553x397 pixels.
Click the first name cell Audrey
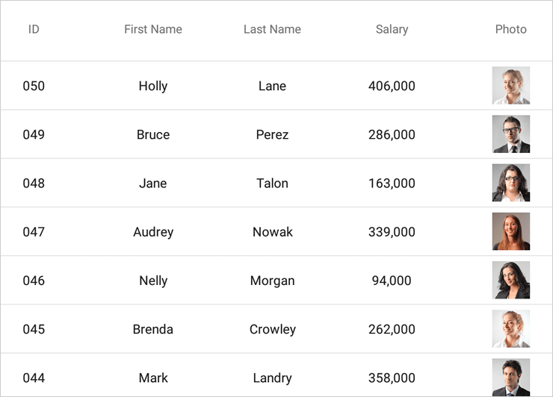click(153, 232)
